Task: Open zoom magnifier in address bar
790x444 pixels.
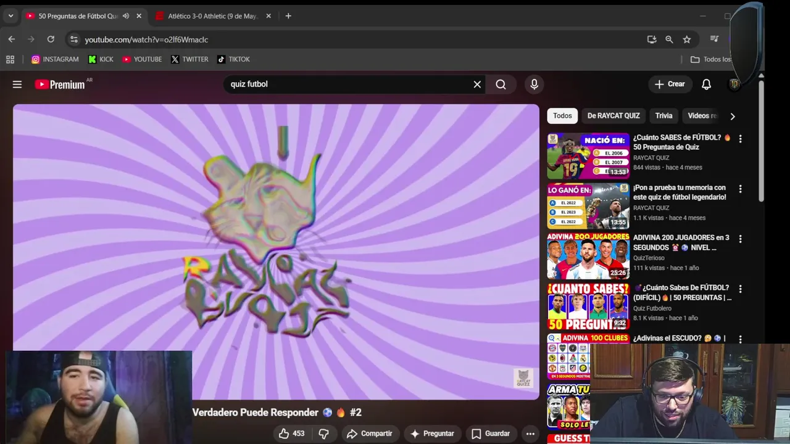Action: [669, 39]
